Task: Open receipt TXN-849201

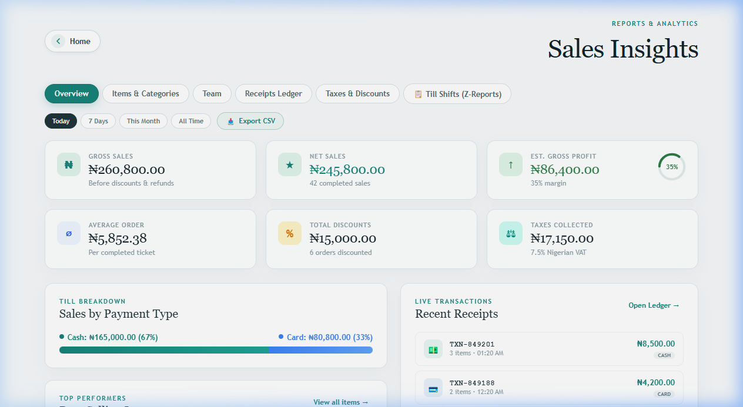Action: click(549, 349)
